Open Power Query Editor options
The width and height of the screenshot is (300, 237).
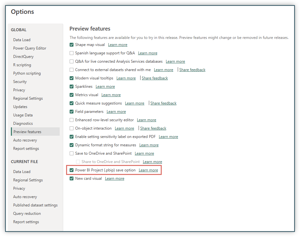(30, 48)
